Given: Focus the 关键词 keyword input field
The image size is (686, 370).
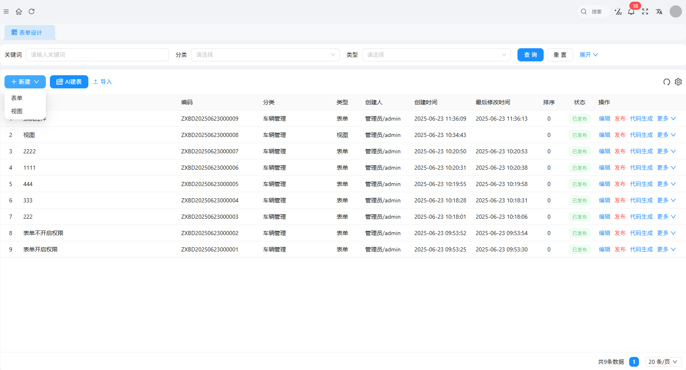Looking at the screenshot, I should pyautogui.click(x=97, y=55).
